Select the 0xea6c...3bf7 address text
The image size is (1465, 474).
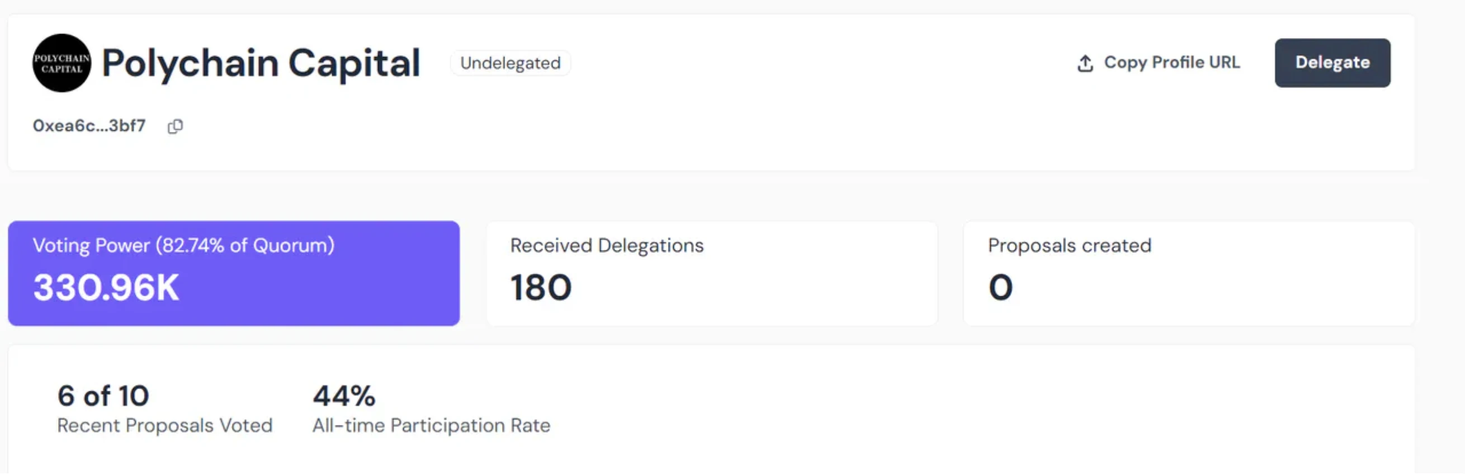point(89,126)
